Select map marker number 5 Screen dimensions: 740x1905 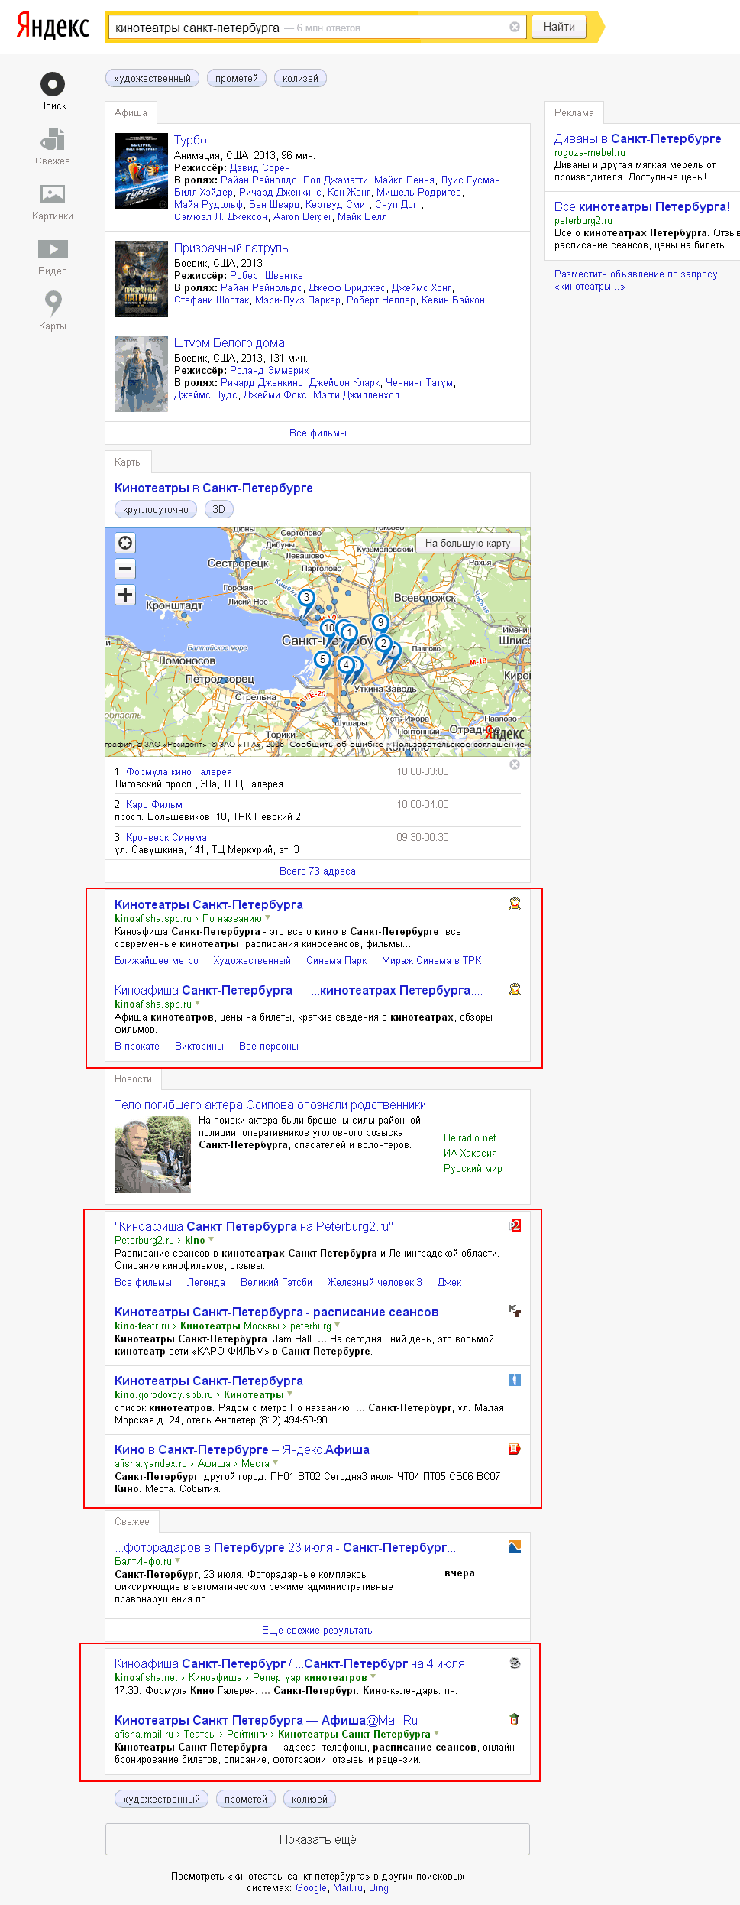322,660
